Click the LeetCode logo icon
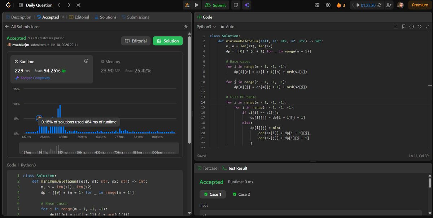The image size is (433, 218). tap(8, 5)
